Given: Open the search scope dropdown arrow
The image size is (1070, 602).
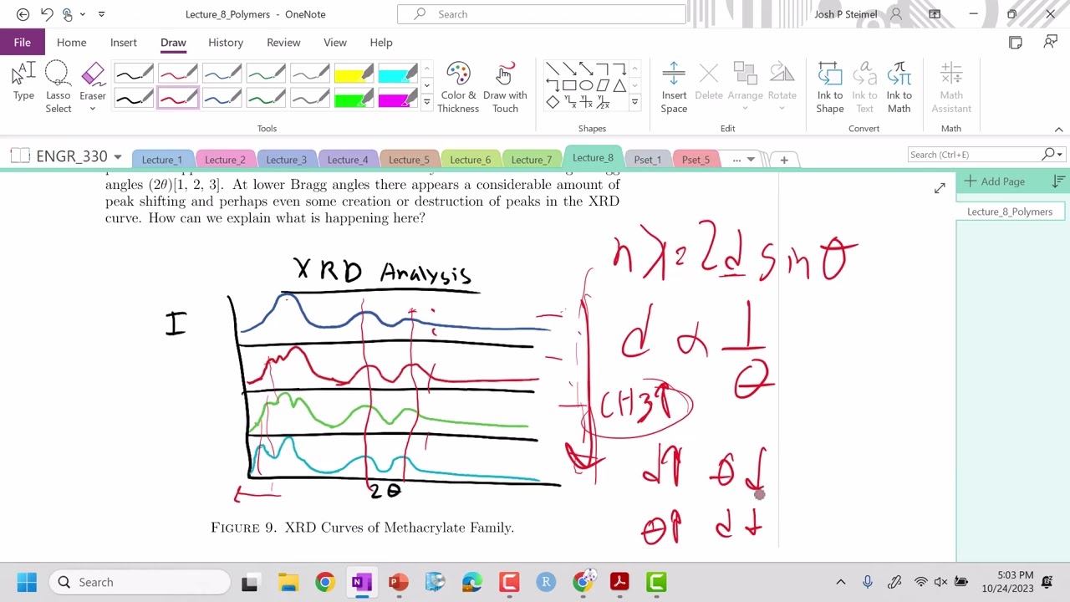Looking at the screenshot, I should click(x=1060, y=155).
